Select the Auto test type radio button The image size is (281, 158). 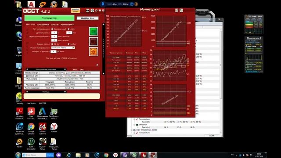tap(68, 29)
